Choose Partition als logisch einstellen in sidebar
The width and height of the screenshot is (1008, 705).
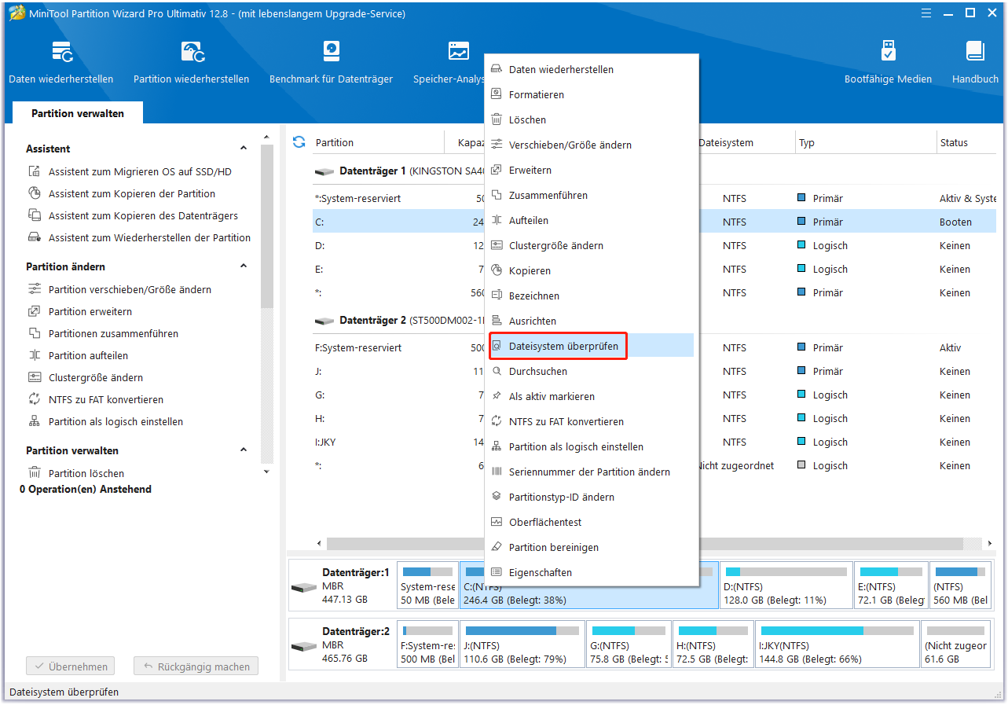coord(105,421)
